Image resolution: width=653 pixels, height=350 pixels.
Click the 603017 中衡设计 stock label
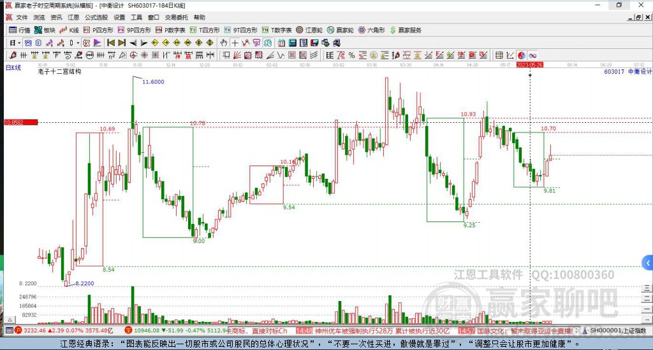(x=627, y=71)
